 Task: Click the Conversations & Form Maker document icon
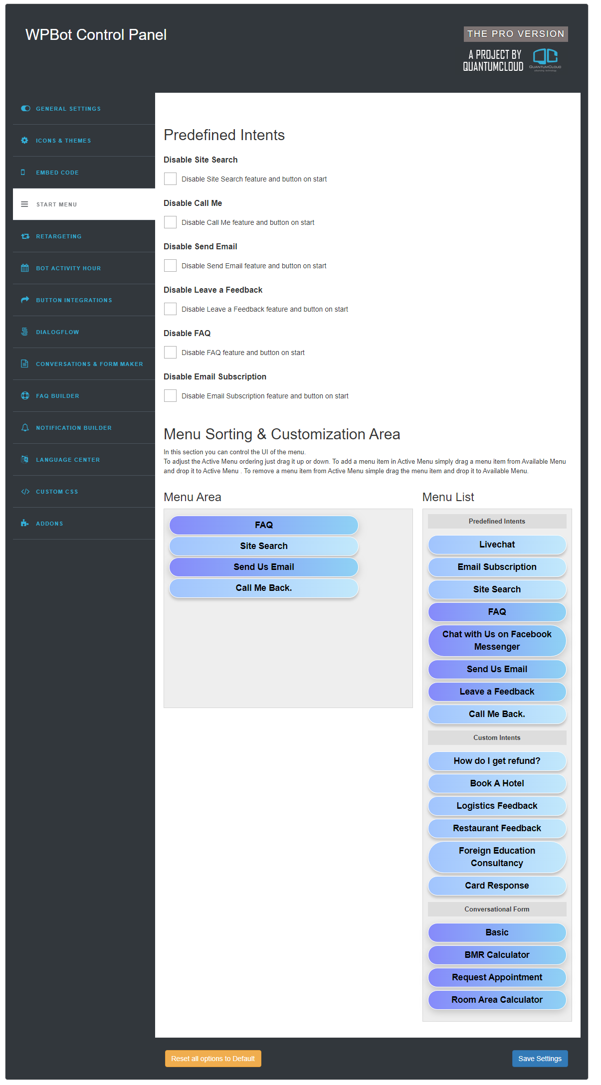click(24, 364)
